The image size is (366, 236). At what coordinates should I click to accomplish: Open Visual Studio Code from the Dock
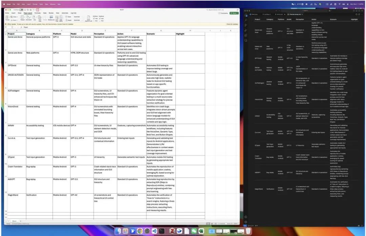[154, 231]
